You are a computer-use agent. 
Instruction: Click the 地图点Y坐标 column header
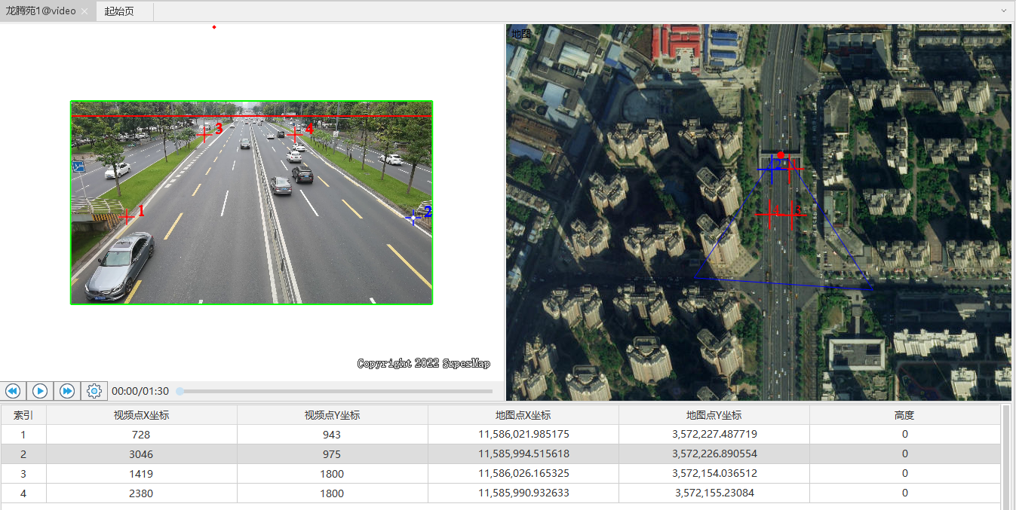pyautogui.click(x=714, y=415)
